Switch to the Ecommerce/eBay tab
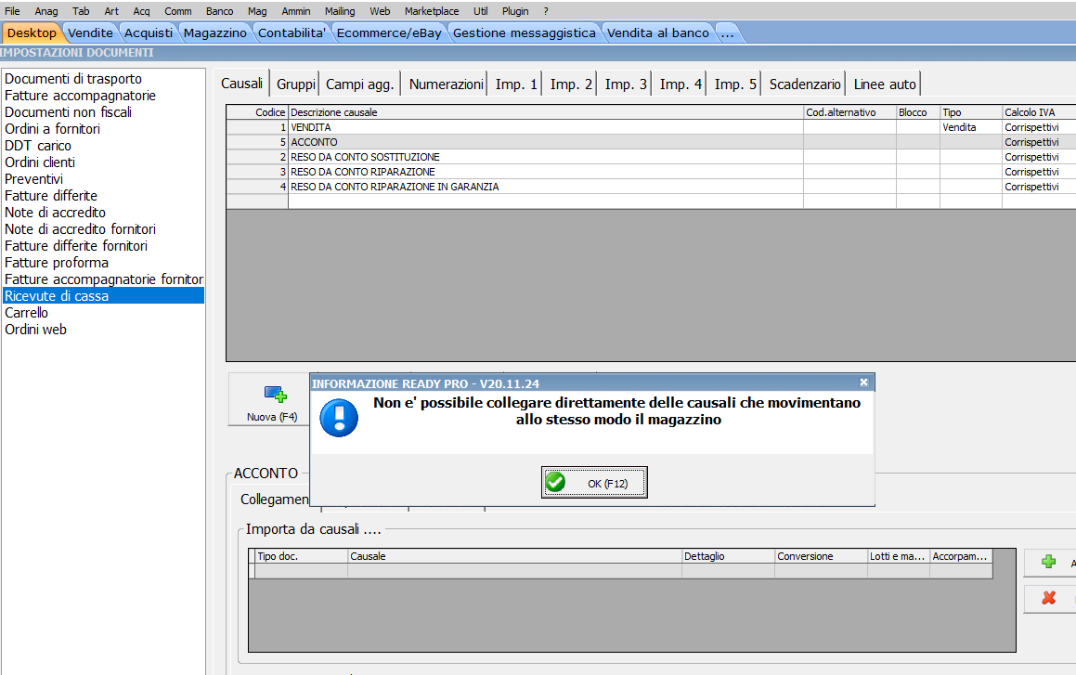Viewport: 1076px width, 675px height. [x=389, y=32]
